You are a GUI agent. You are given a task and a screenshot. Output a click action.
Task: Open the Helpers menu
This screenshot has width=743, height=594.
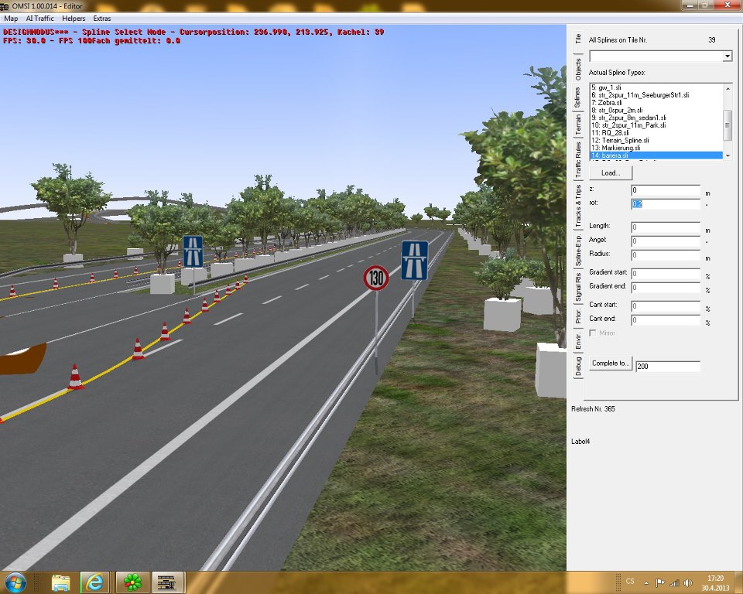pyautogui.click(x=74, y=17)
